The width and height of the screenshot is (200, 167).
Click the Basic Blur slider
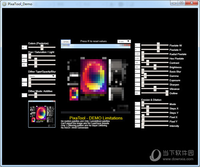pyautogui.click(x=155, y=71)
